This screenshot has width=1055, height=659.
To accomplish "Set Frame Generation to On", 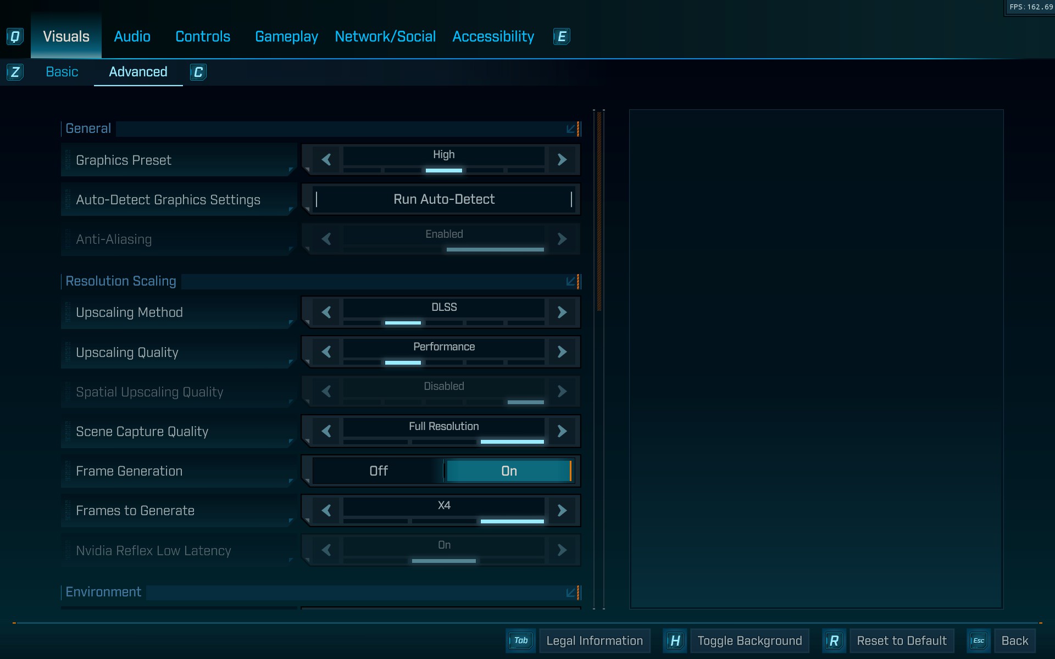I will tap(509, 471).
